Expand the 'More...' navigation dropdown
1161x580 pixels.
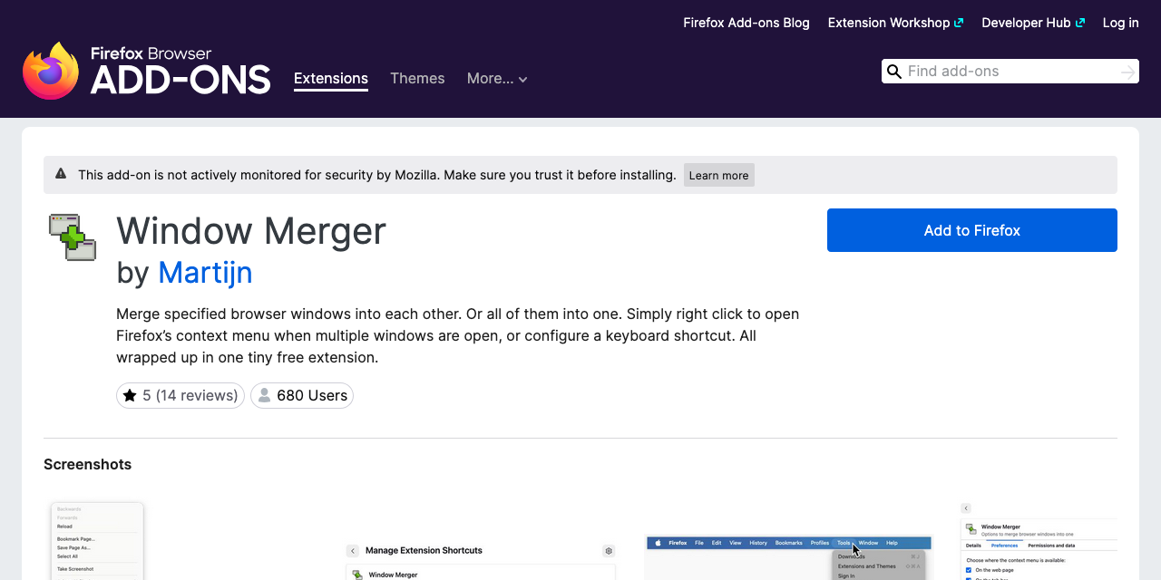pos(497,79)
